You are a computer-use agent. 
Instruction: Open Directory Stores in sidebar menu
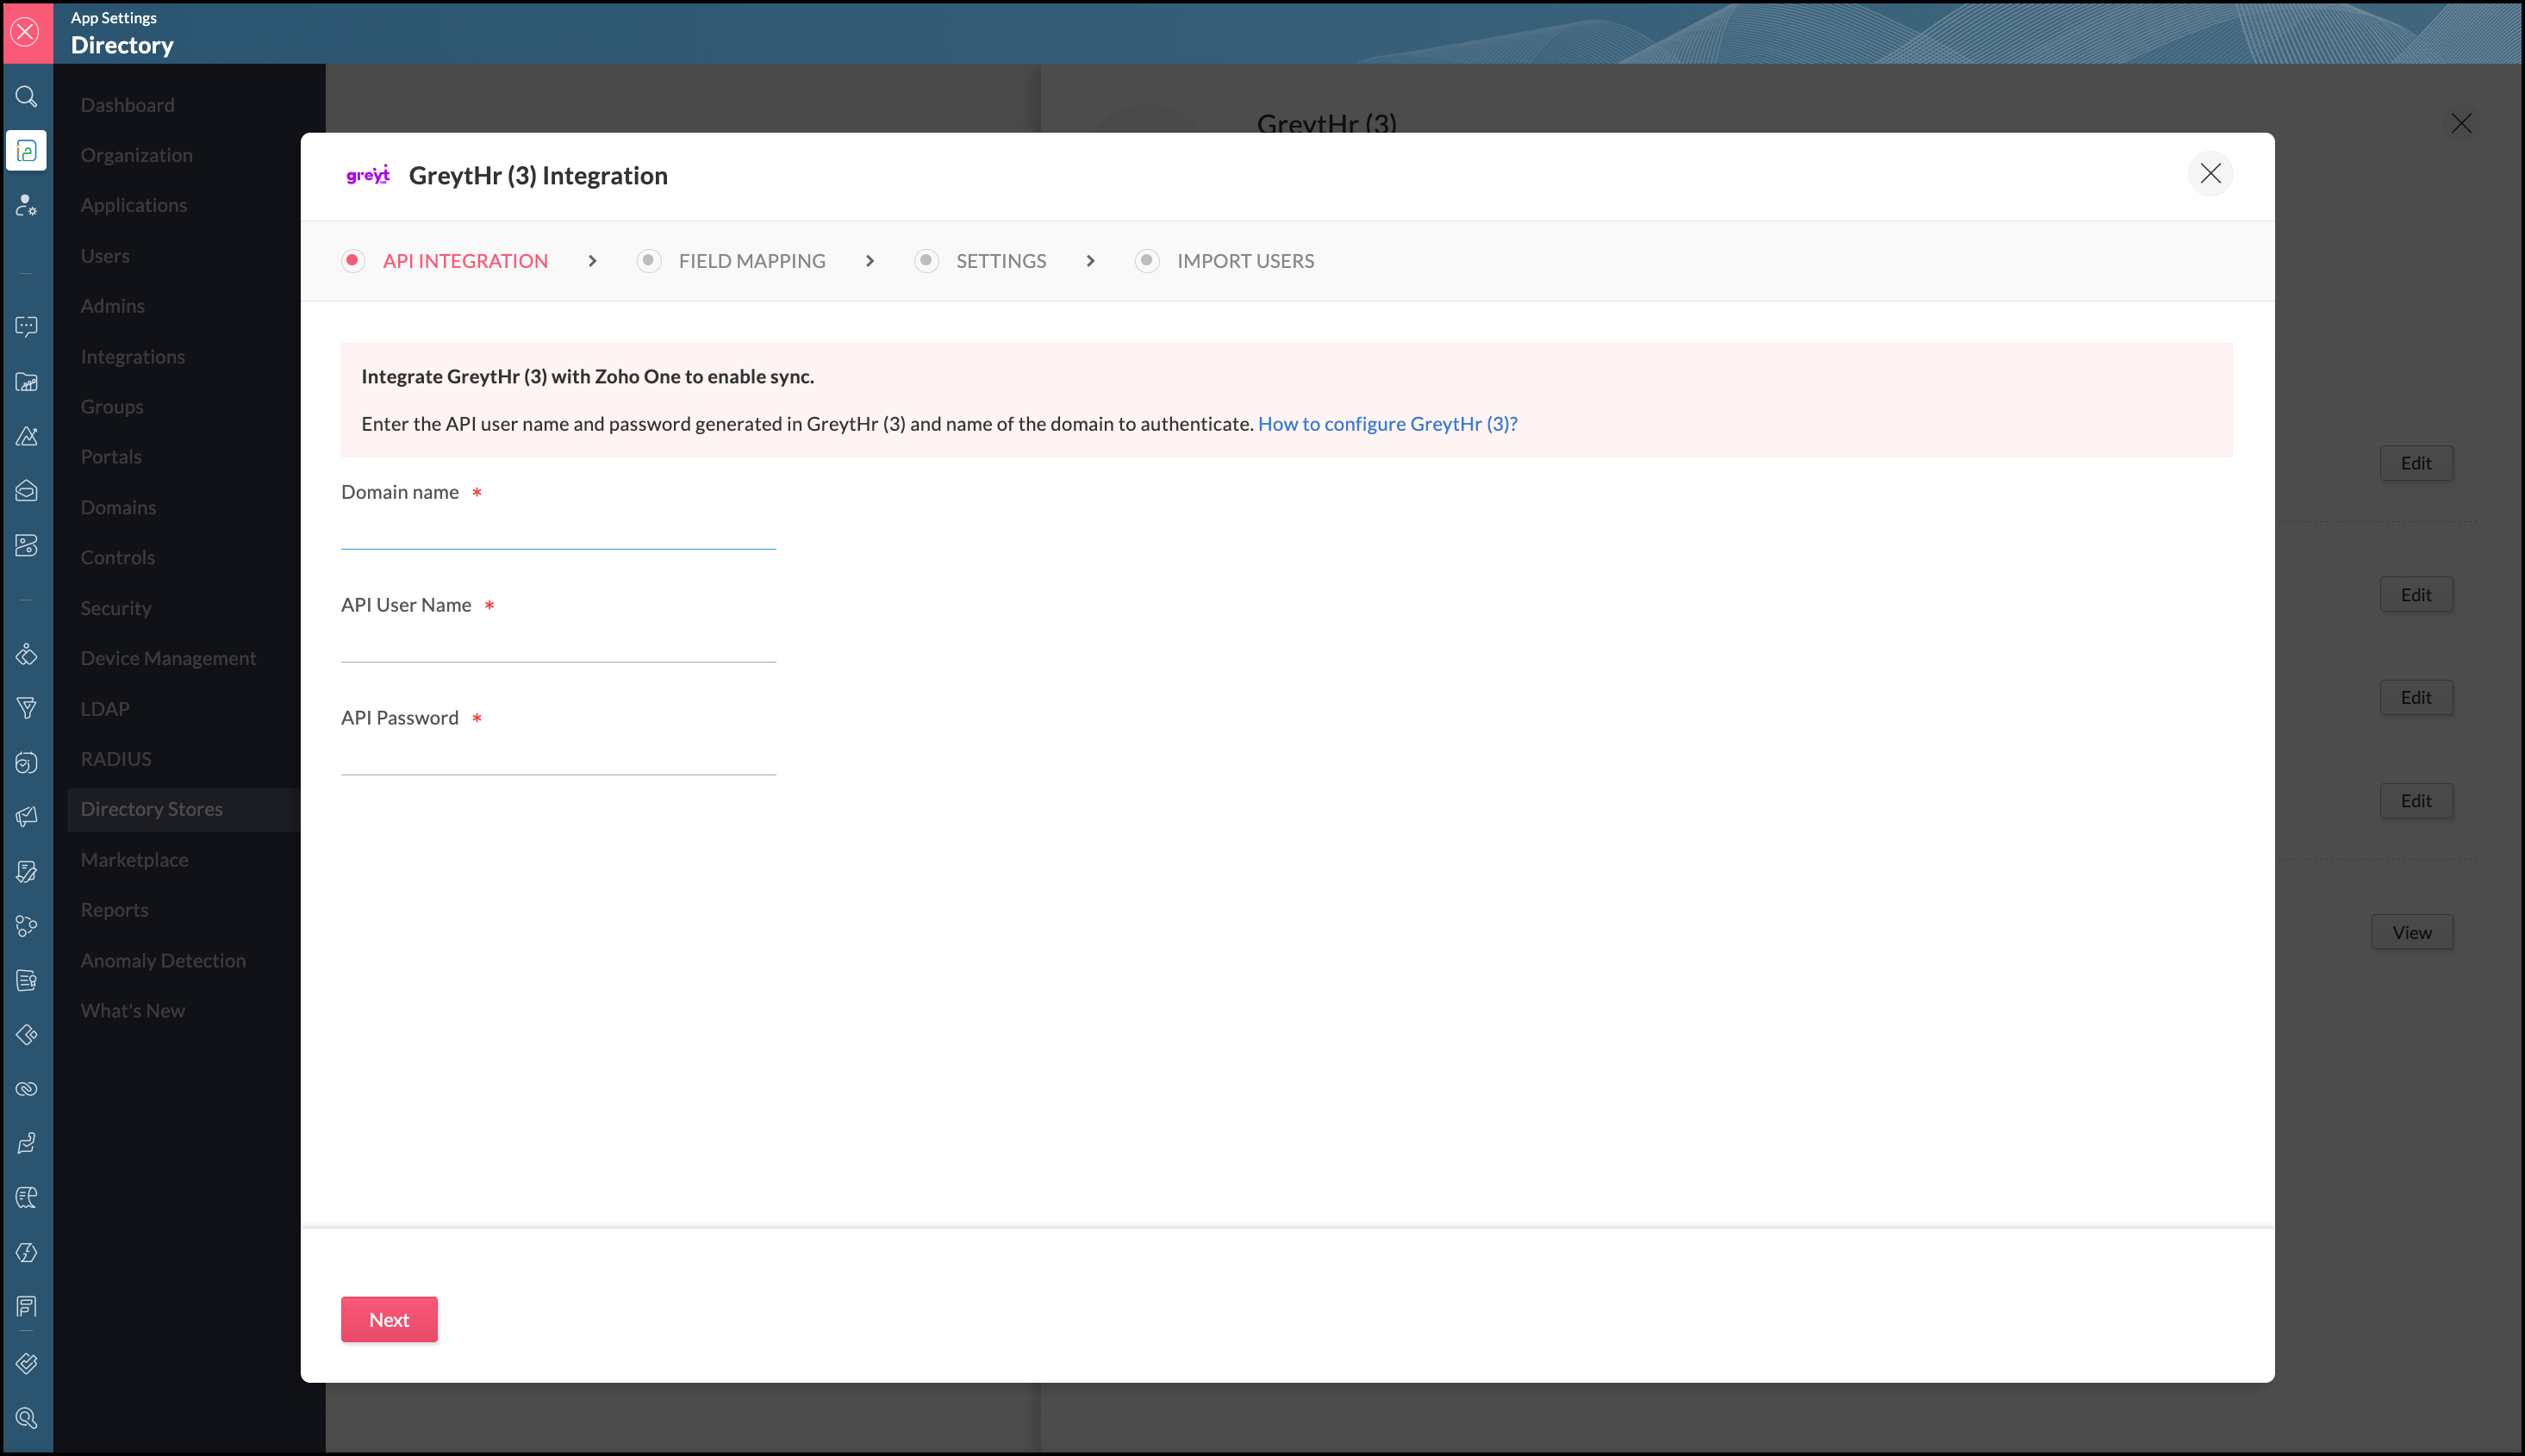coord(152,809)
